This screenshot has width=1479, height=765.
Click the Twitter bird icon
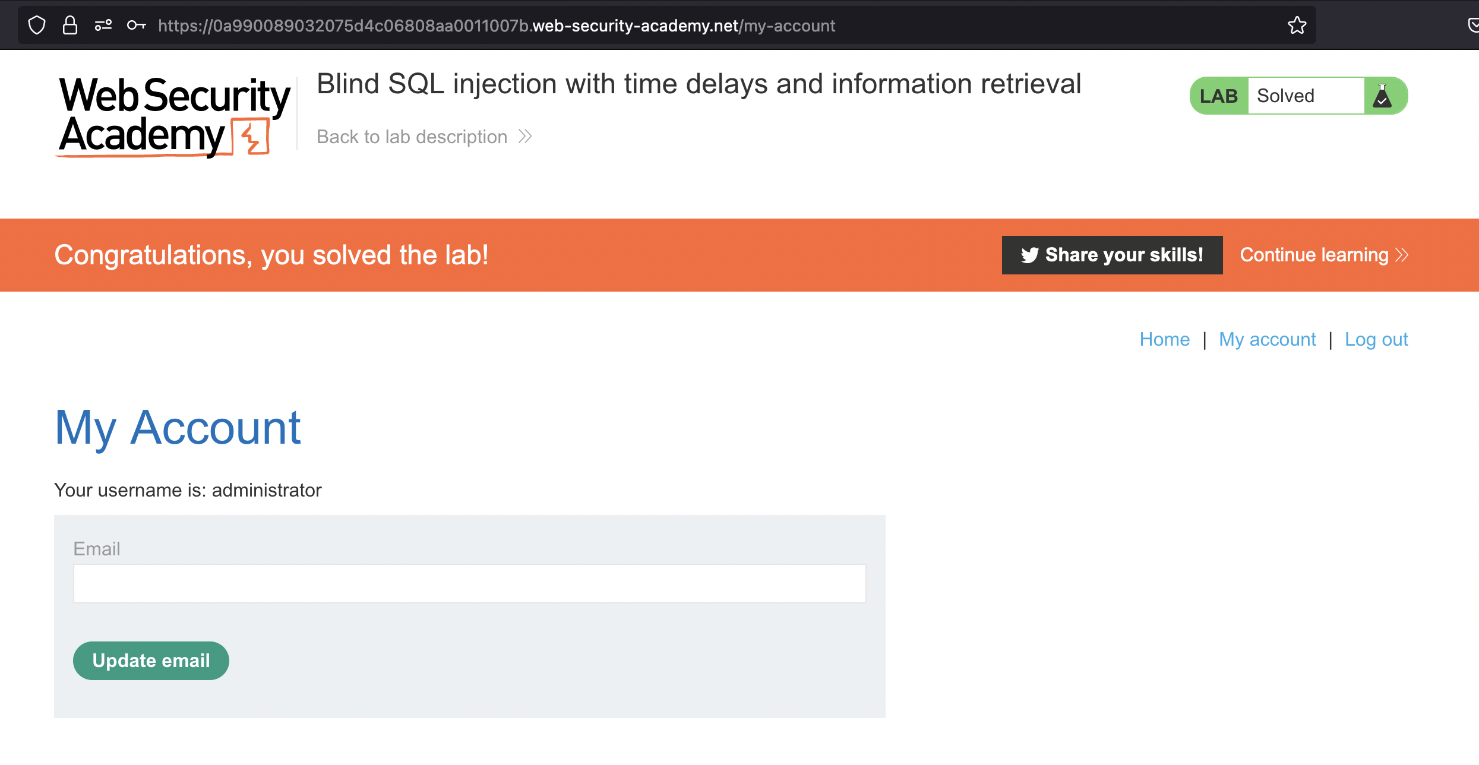[1029, 255]
